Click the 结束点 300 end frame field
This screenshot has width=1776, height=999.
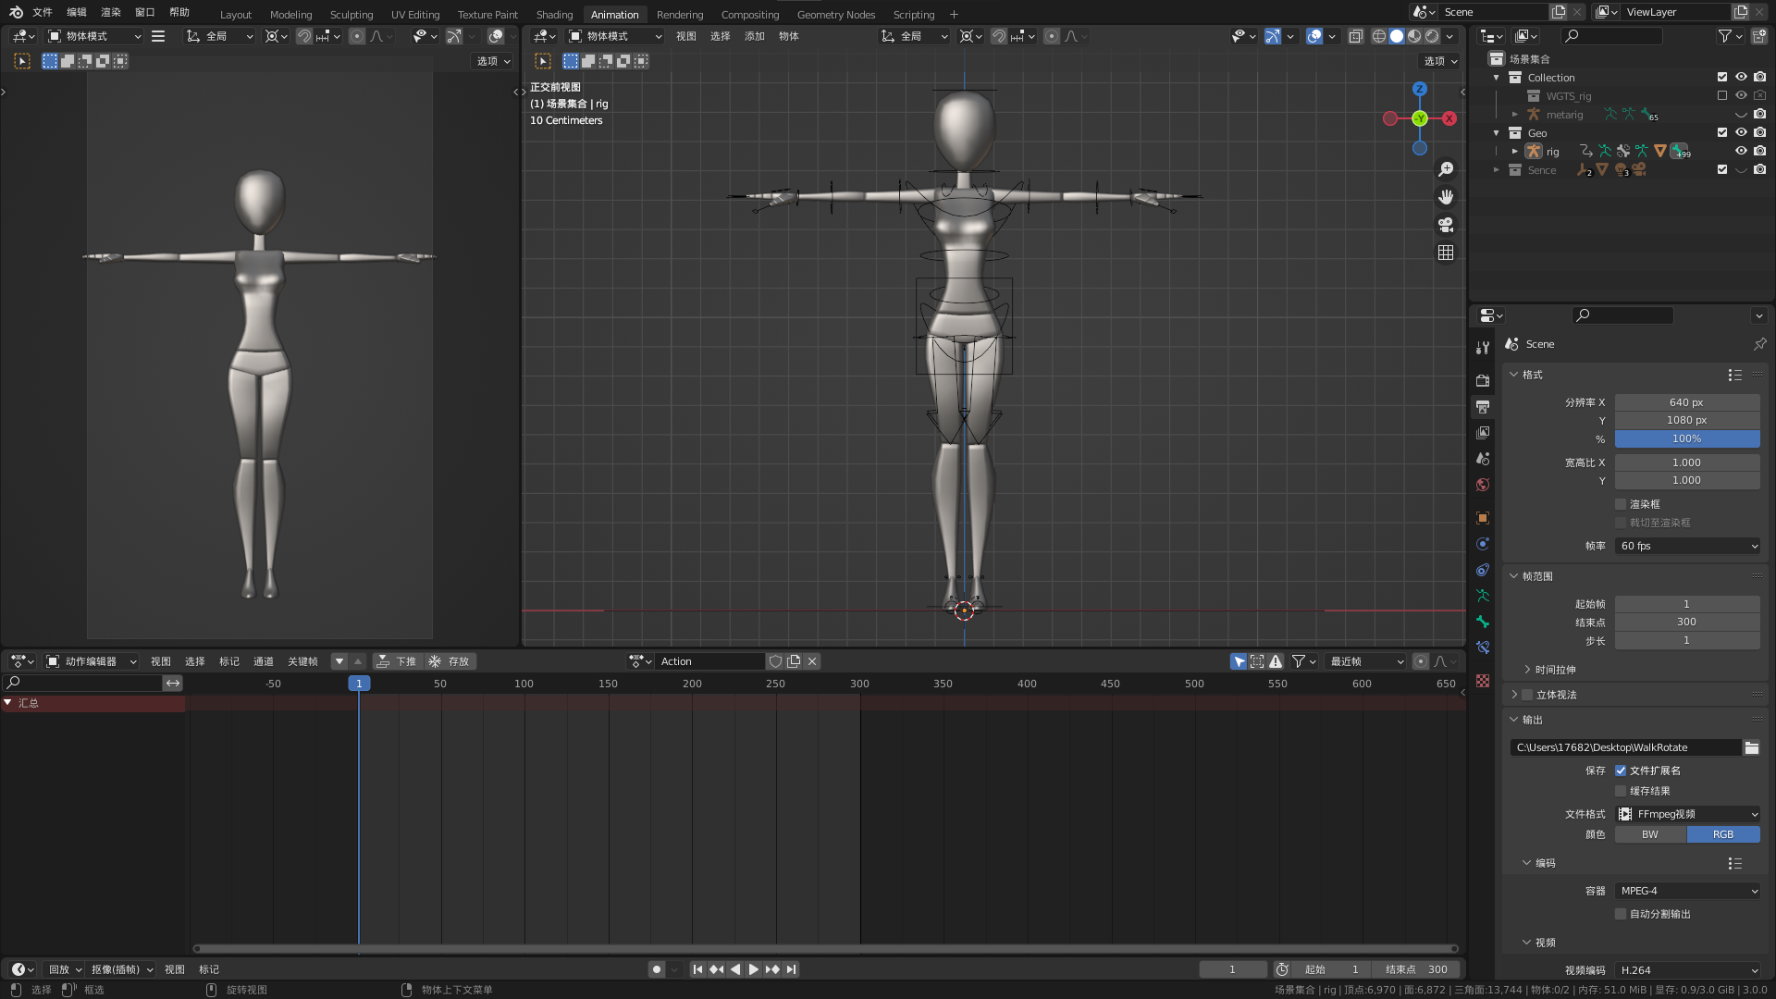pyautogui.click(x=1415, y=969)
